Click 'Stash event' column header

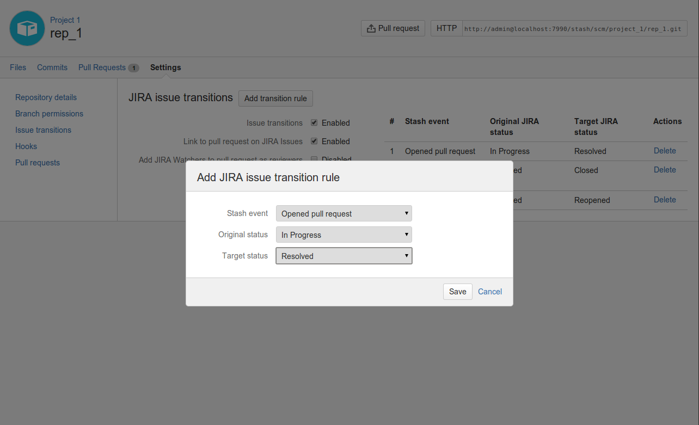(427, 121)
